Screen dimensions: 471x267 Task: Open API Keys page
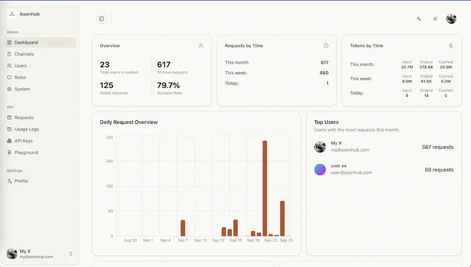click(x=41, y=141)
